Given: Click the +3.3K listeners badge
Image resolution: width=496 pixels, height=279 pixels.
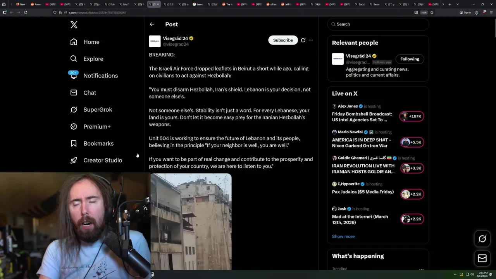Looking at the screenshot, I should [412, 168].
